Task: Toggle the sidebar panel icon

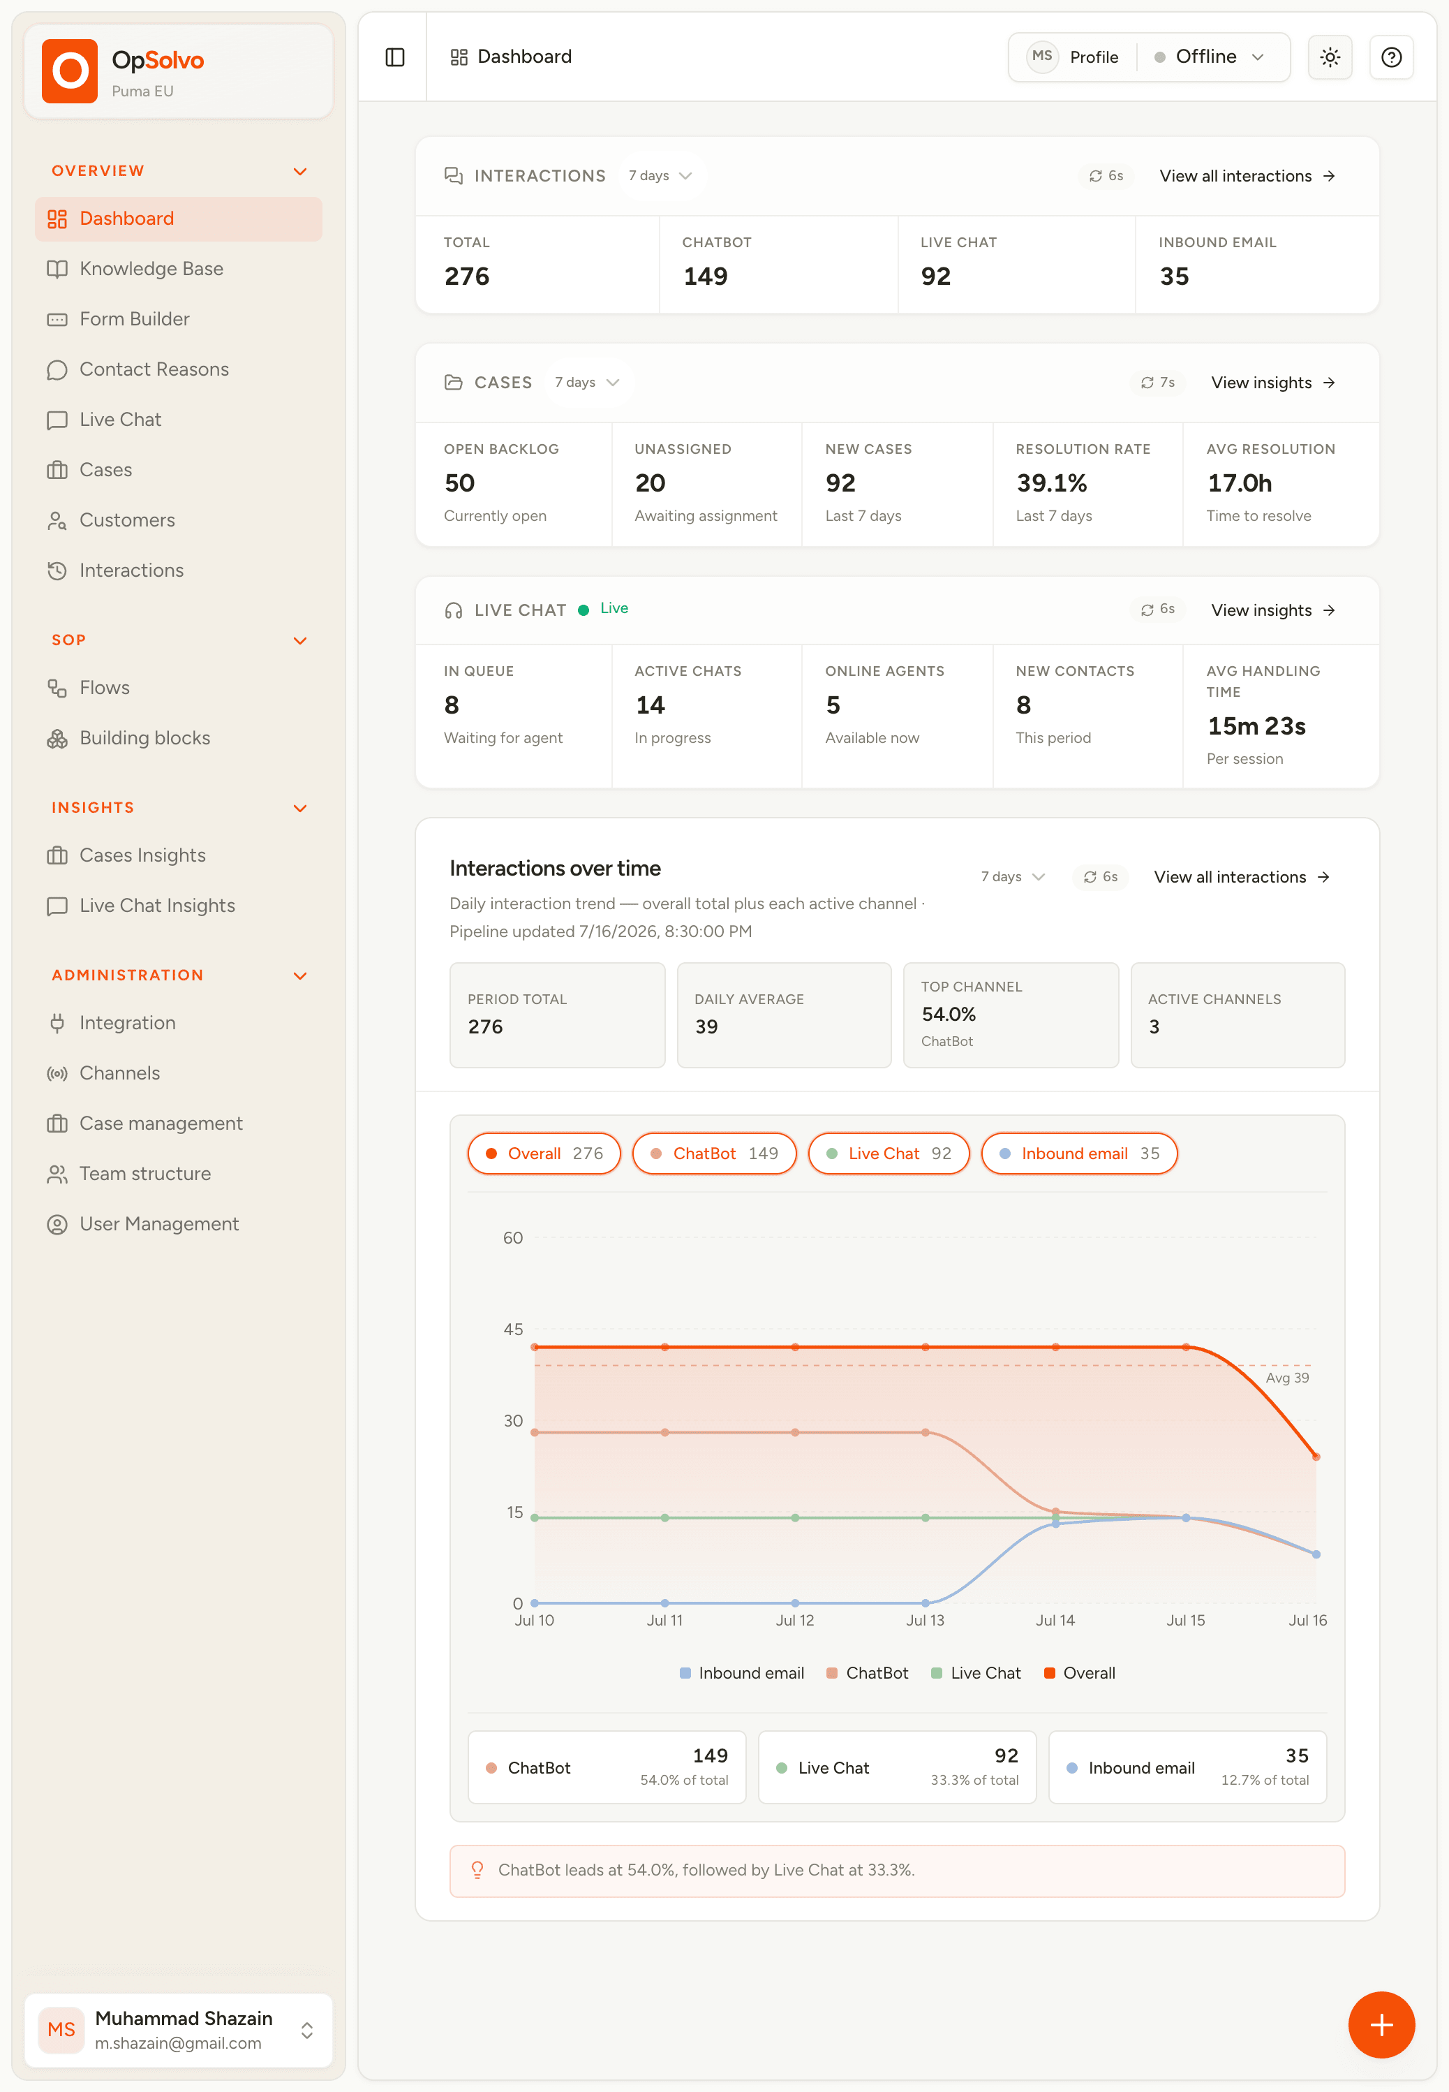Action: 395,57
